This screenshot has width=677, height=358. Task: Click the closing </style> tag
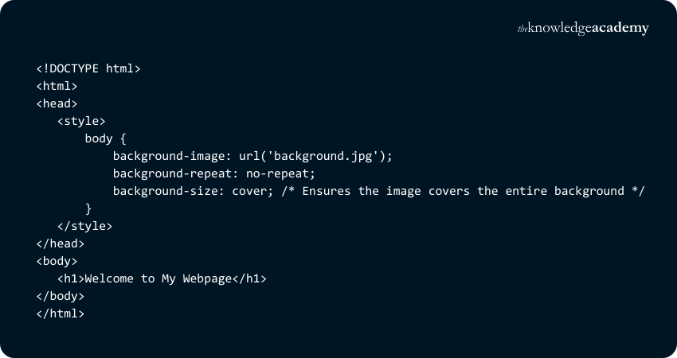click(84, 226)
